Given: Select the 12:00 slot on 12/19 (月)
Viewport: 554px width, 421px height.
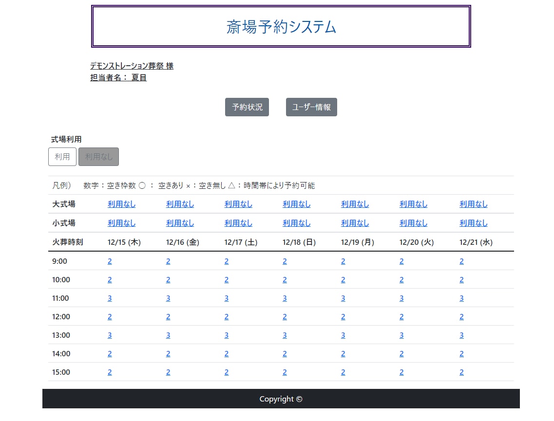Looking at the screenshot, I should [x=343, y=317].
